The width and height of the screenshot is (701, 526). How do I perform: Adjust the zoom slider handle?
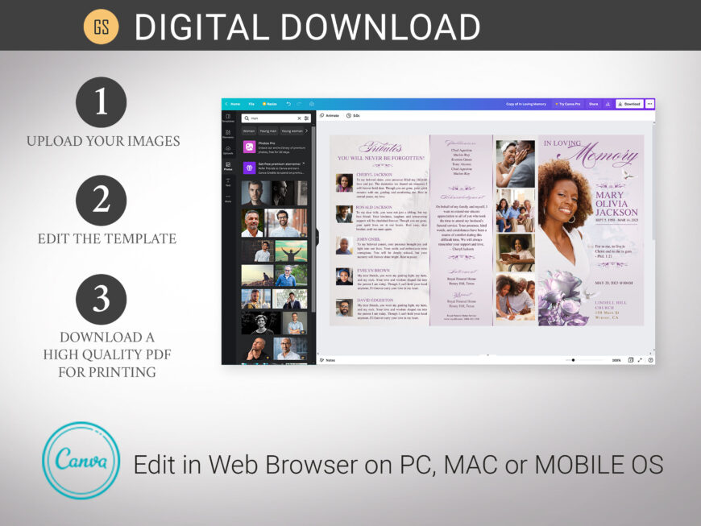coord(573,360)
